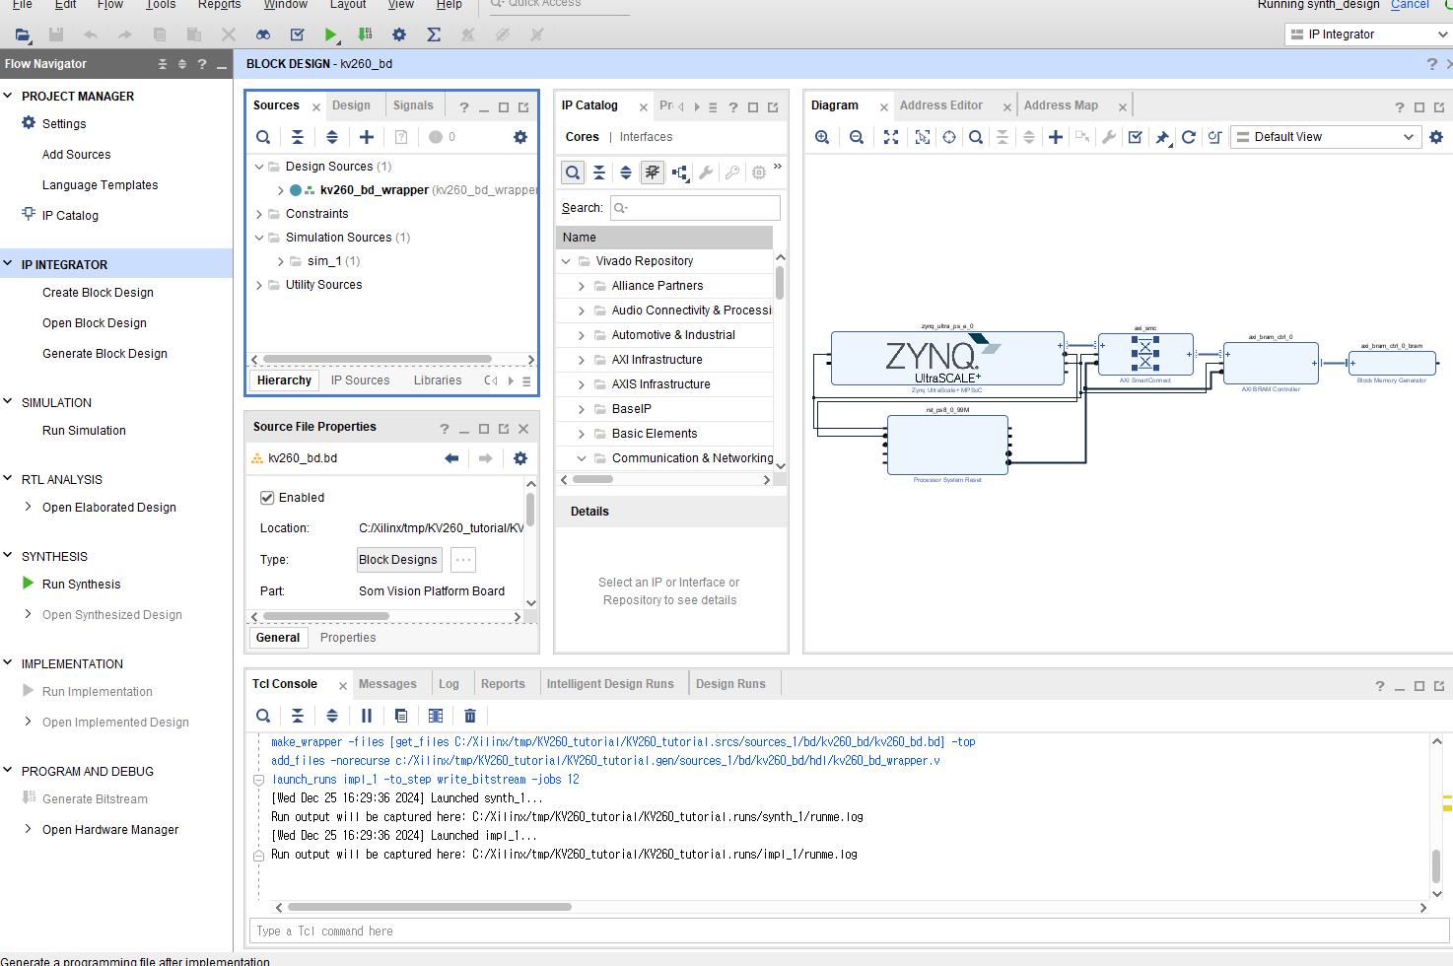Expand sim_1 tree node
This screenshot has height=966, width=1453.
click(281, 261)
